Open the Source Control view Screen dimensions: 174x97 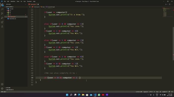point(2,13)
